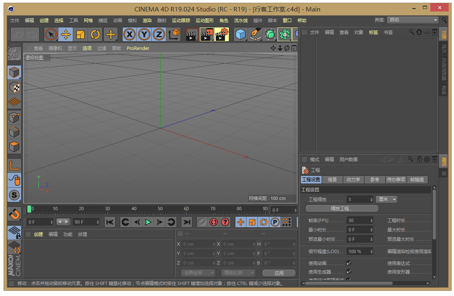Toggle X-axis lock icon
This screenshot has height=296, width=454.
(x=130, y=34)
